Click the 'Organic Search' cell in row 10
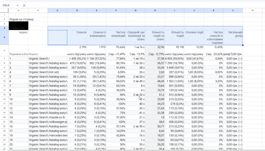This screenshot has height=151, width=265. pos(38,72)
